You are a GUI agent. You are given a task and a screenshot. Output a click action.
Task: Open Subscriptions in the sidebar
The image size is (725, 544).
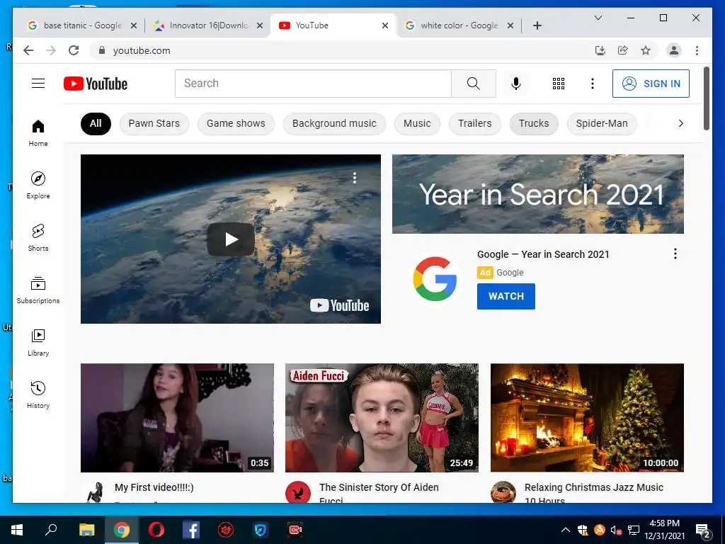pyautogui.click(x=38, y=290)
